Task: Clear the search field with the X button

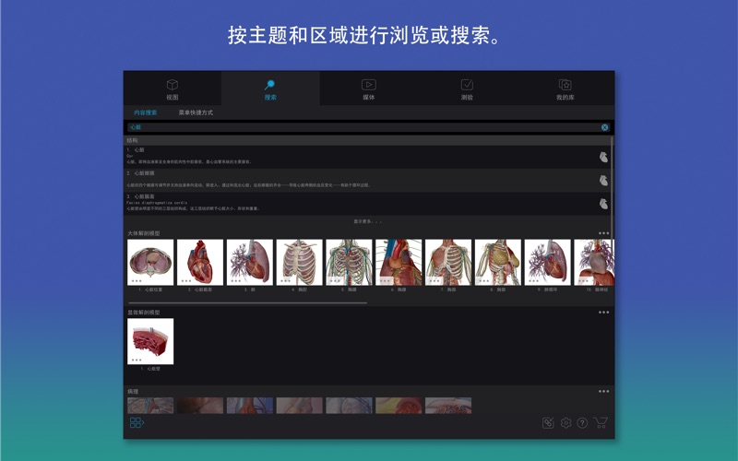Action: coord(605,127)
